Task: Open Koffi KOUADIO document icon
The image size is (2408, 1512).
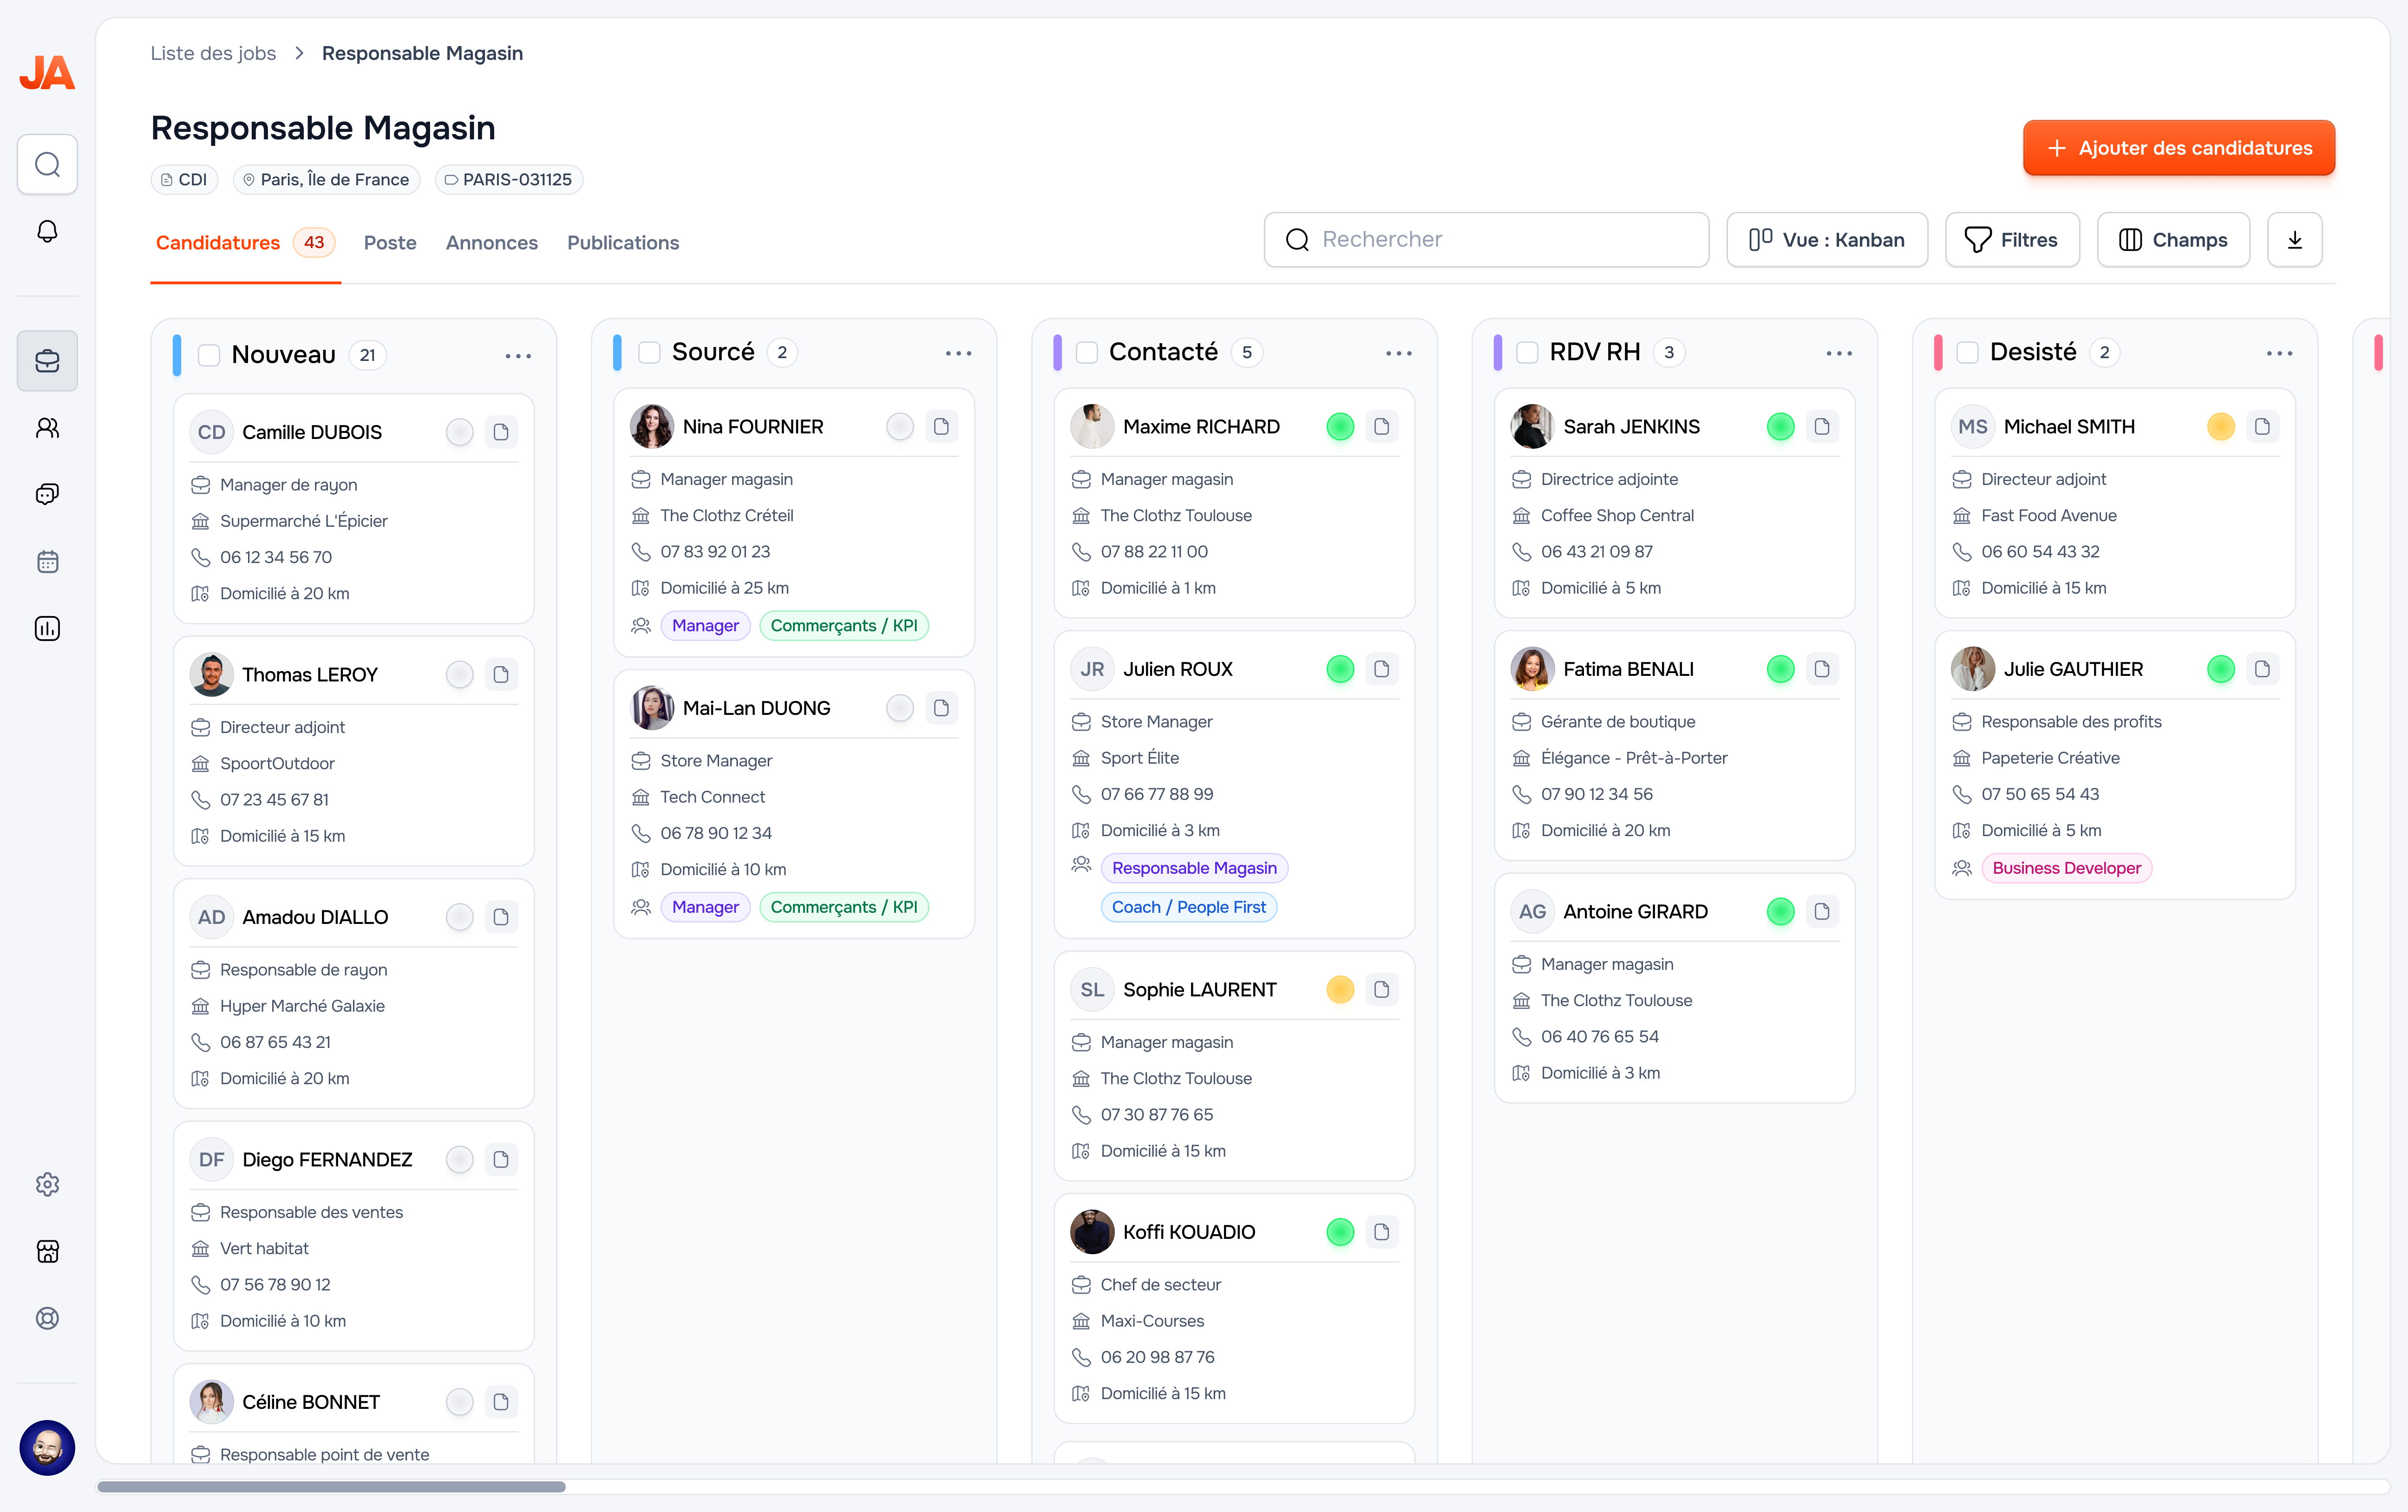Action: pyautogui.click(x=1381, y=1232)
